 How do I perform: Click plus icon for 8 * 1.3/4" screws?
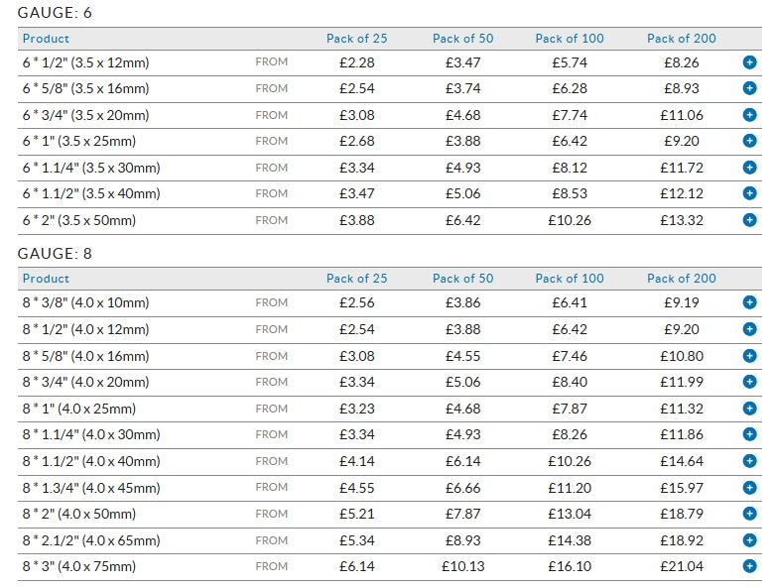749,487
